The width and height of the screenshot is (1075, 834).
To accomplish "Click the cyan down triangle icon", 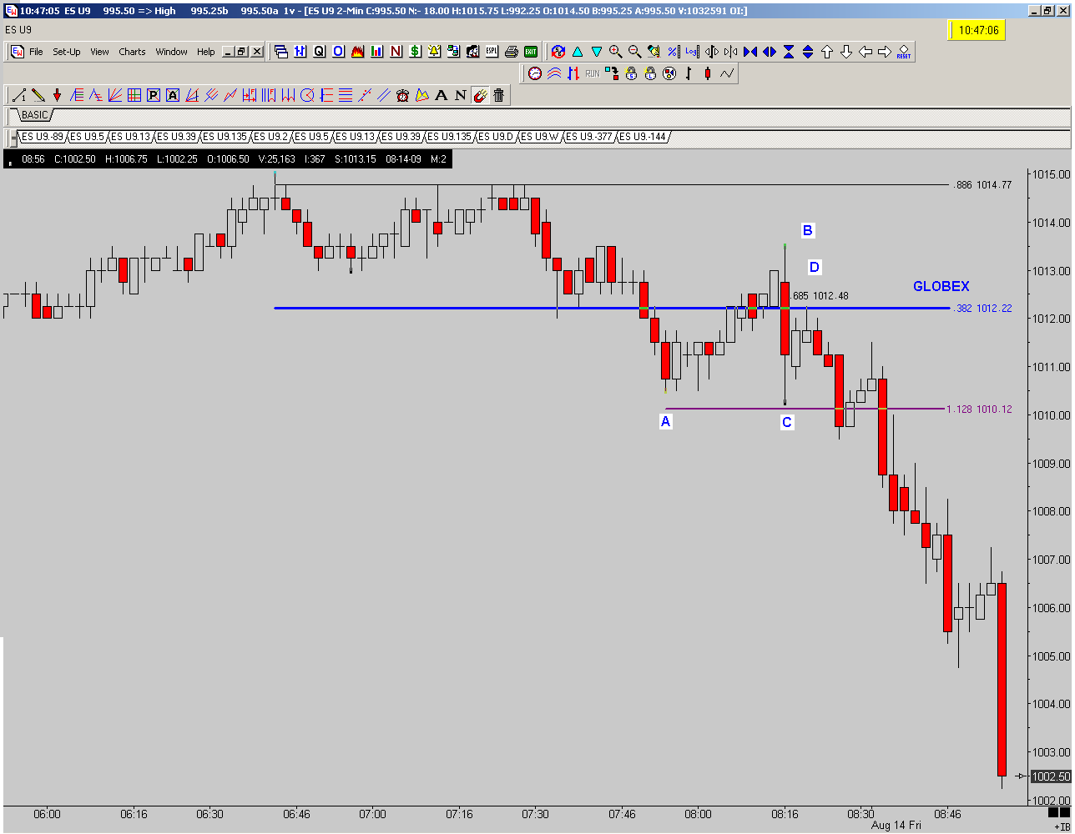I will pos(597,52).
